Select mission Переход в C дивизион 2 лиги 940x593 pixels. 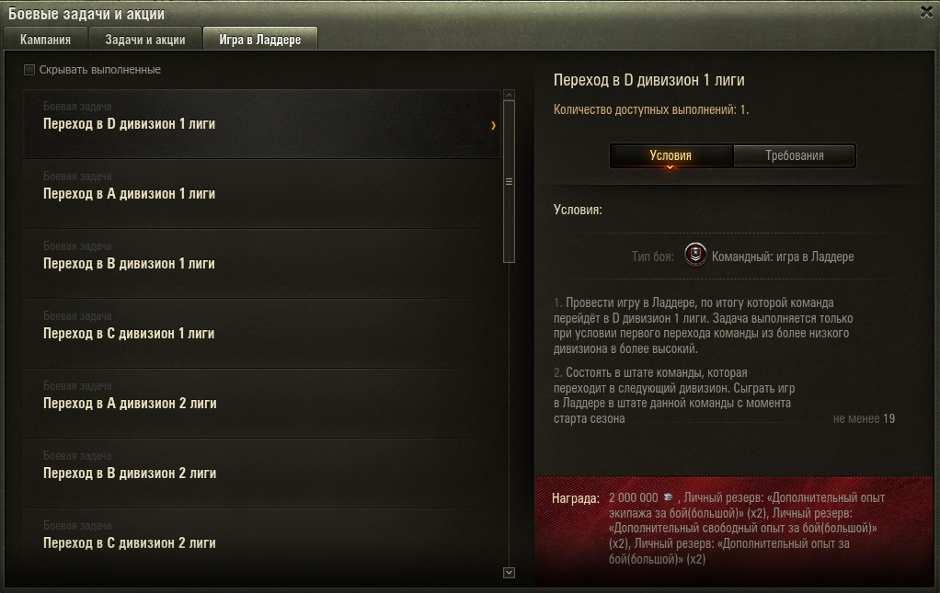pos(262,542)
